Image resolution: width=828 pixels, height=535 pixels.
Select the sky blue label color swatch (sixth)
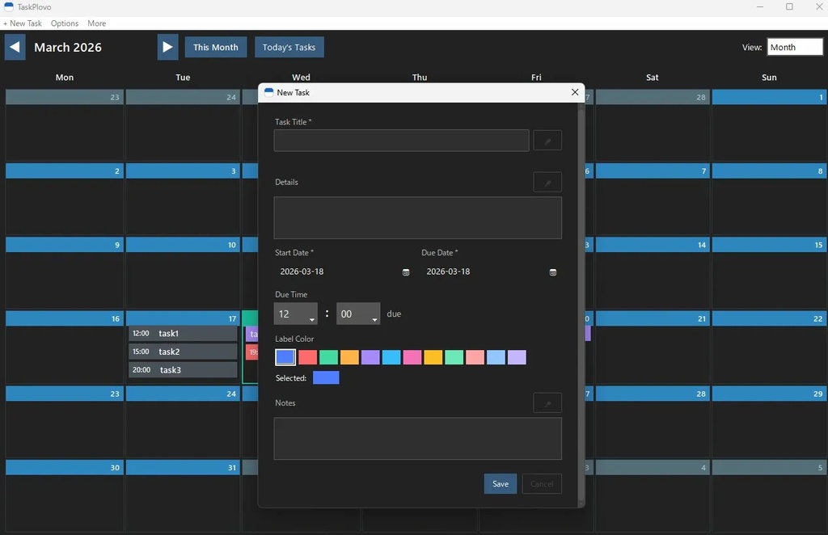[391, 357]
